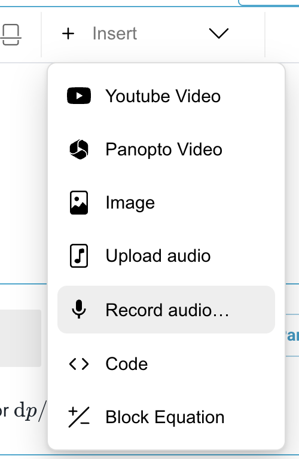Click the music note Upload audio icon
The width and height of the screenshot is (299, 459).
(79, 256)
